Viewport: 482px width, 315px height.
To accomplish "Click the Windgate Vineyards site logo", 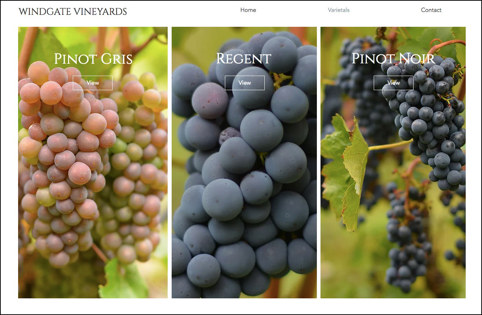I will (72, 12).
